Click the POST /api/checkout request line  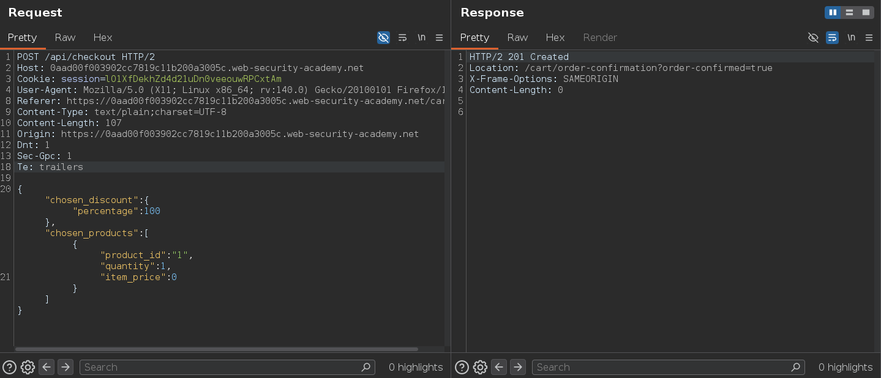(x=86, y=57)
